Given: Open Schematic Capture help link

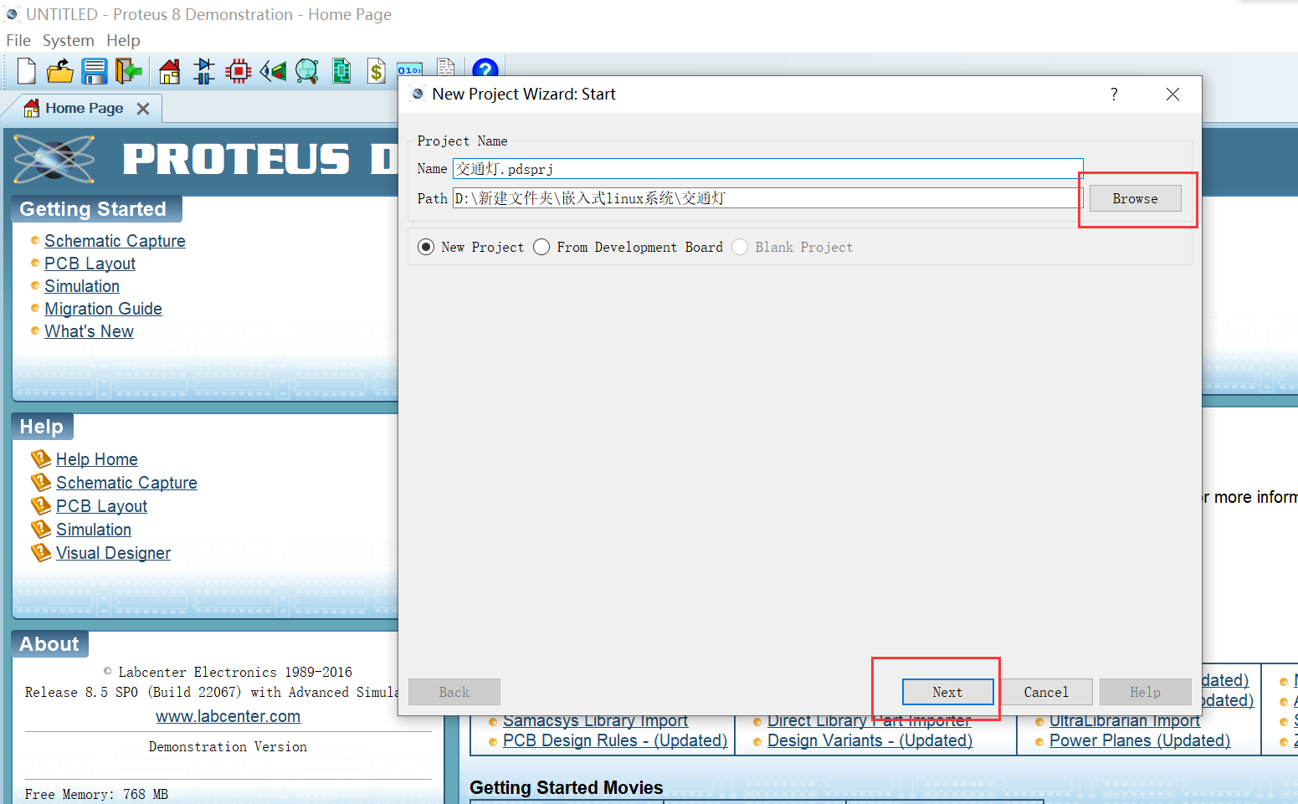Looking at the screenshot, I should click(126, 483).
